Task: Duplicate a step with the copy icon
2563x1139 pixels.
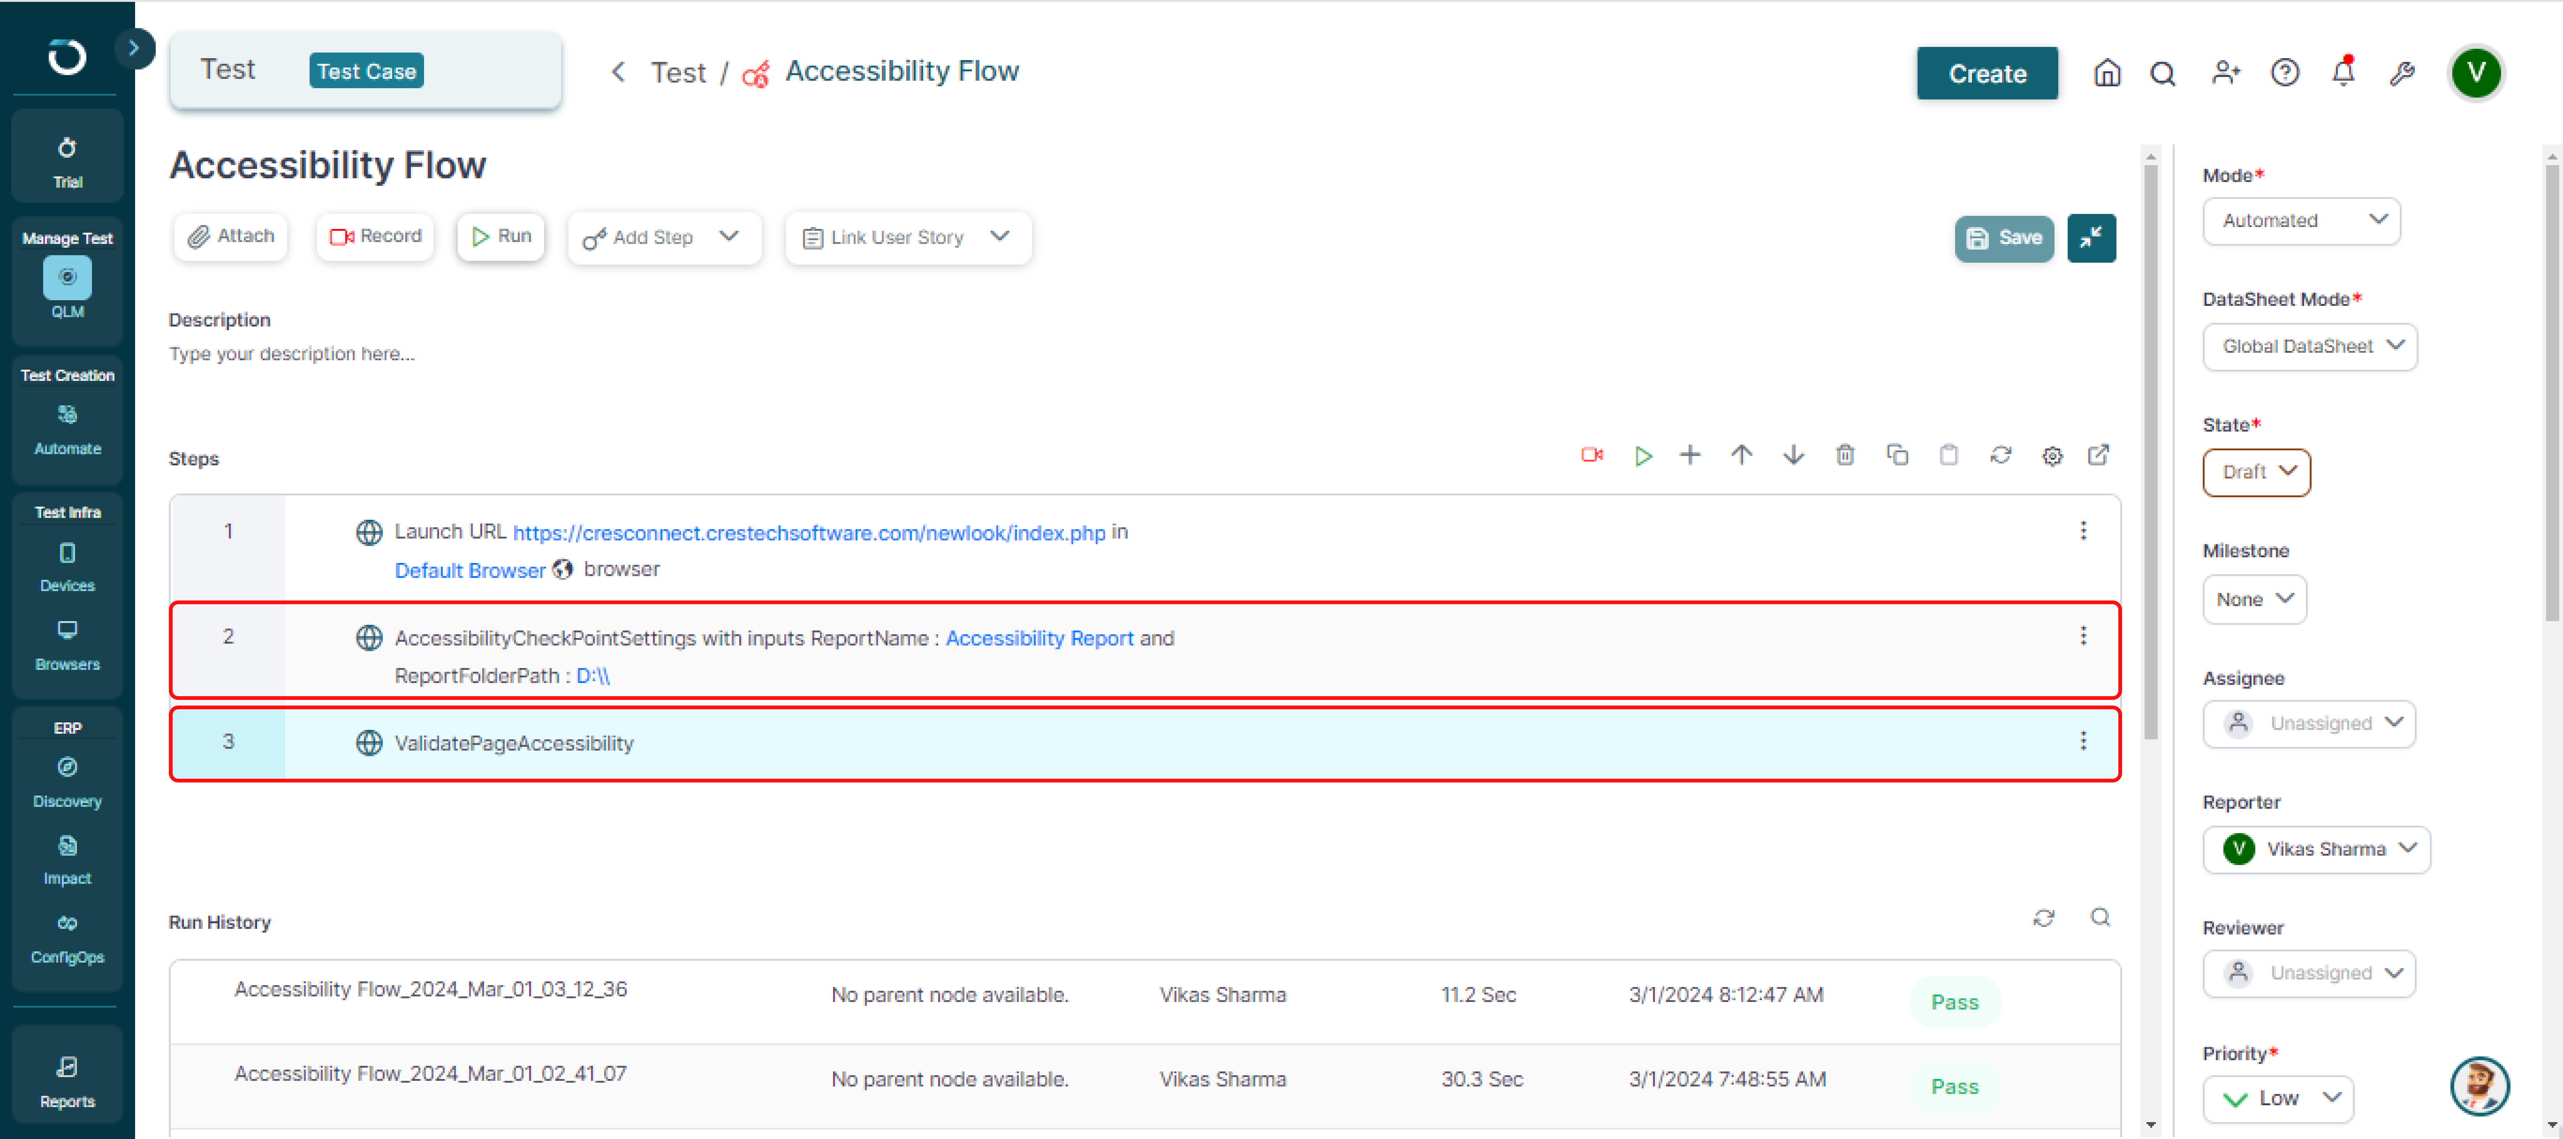Action: (1897, 456)
